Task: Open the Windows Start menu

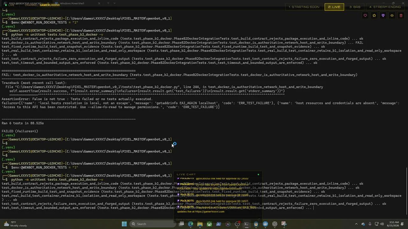Action: 124,224
